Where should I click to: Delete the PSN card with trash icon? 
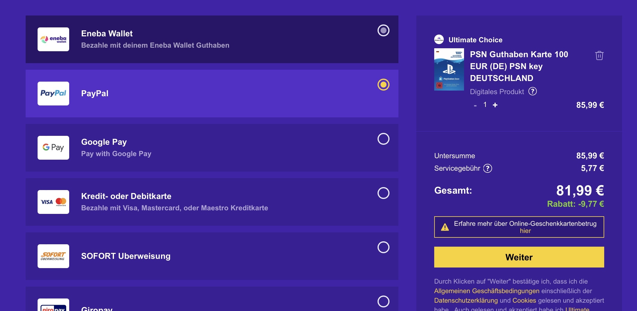tap(599, 55)
